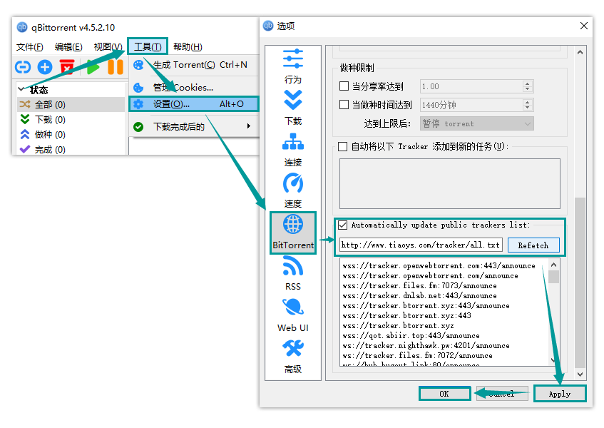604x428 pixels.
Task: Click the options pane scroll up arrow
Action: [580, 52]
